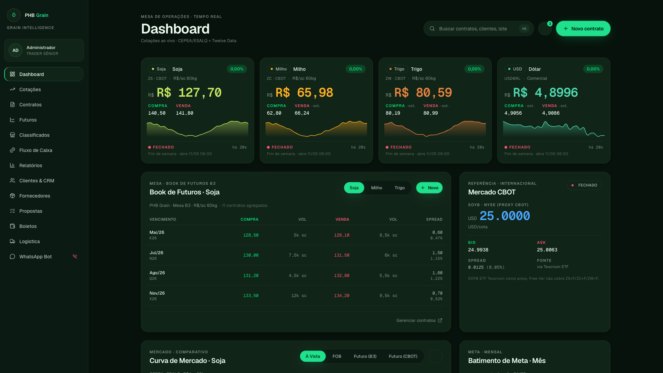Viewport: 663px width, 373px height.
Task: Switch Curva de Mercado to FOB
Action: coord(337,356)
